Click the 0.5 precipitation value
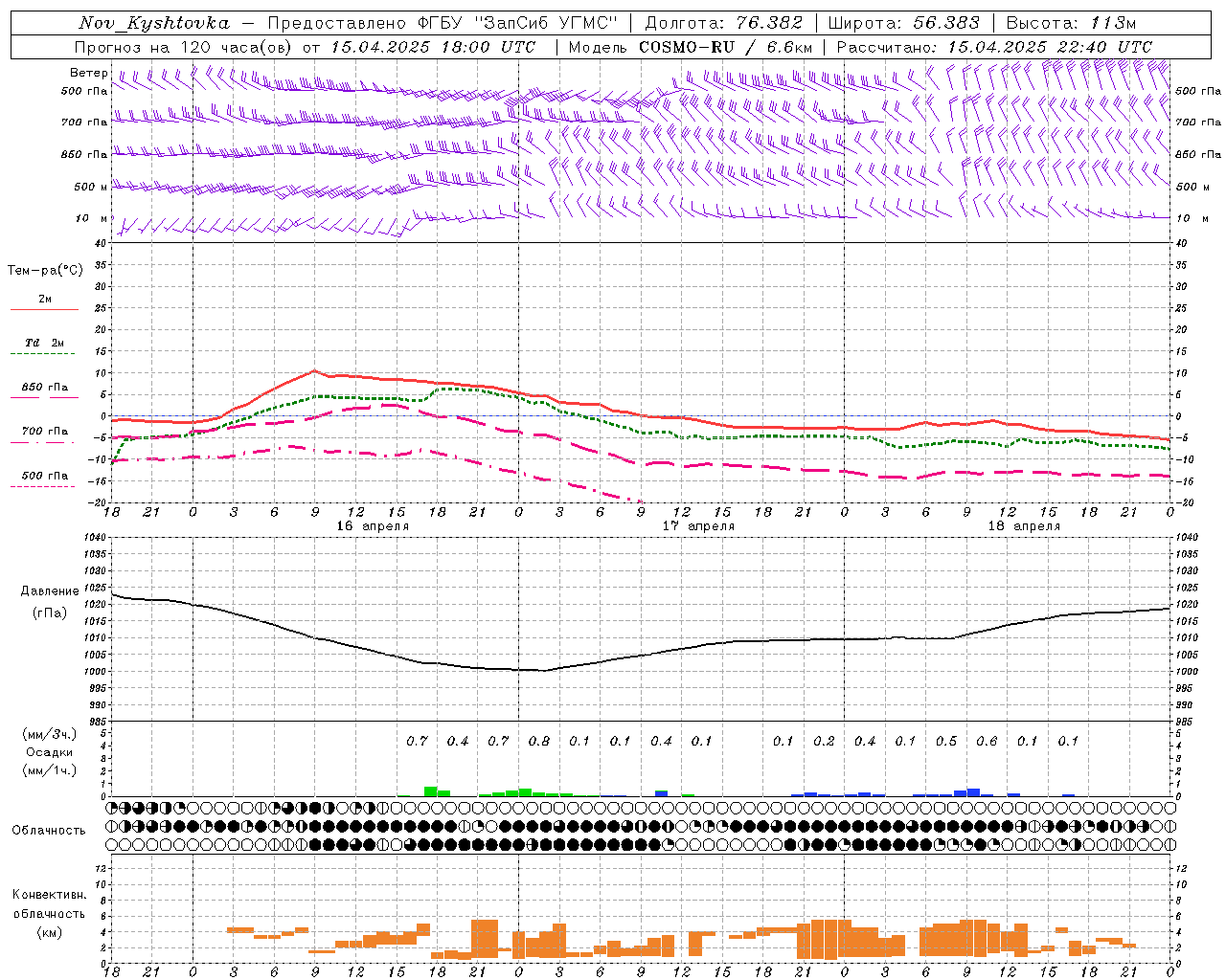1226x980 pixels. coord(946,741)
